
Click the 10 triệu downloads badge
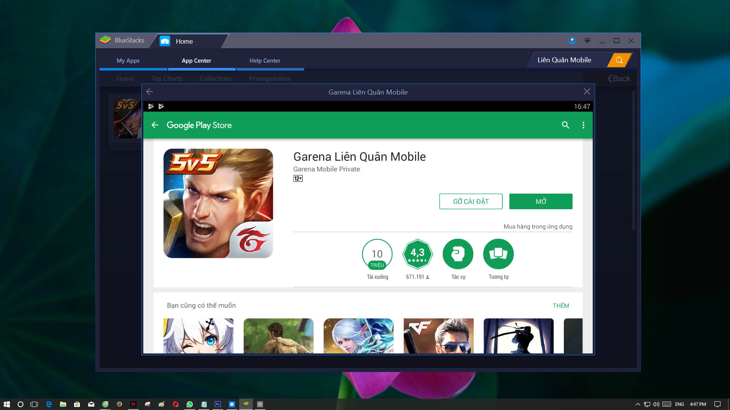click(x=377, y=254)
